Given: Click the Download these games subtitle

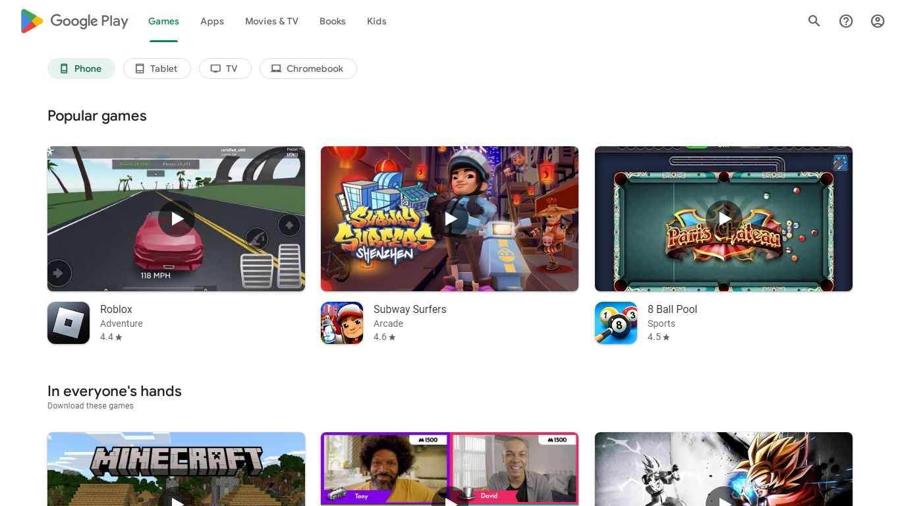Looking at the screenshot, I should tap(90, 406).
